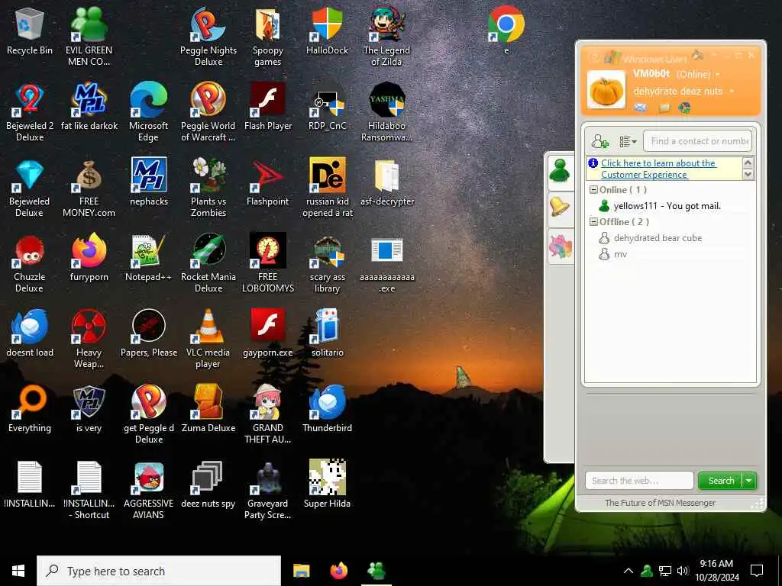782x586 pixels.
Task: Select the Spoopy games folder icon
Action: pyautogui.click(x=268, y=37)
